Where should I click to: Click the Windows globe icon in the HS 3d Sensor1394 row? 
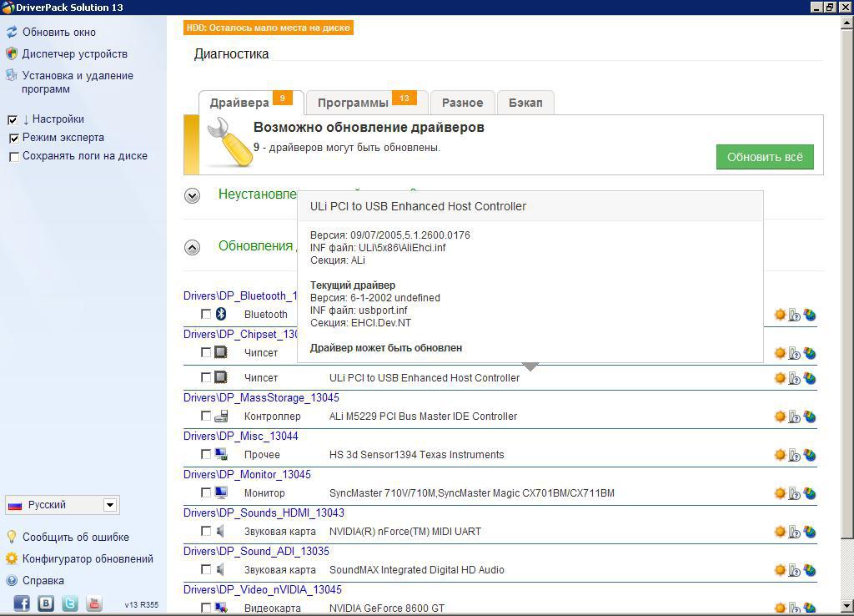click(x=810, y=455)
